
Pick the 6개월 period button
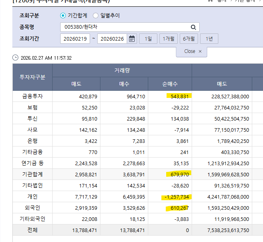click(189, 39)
